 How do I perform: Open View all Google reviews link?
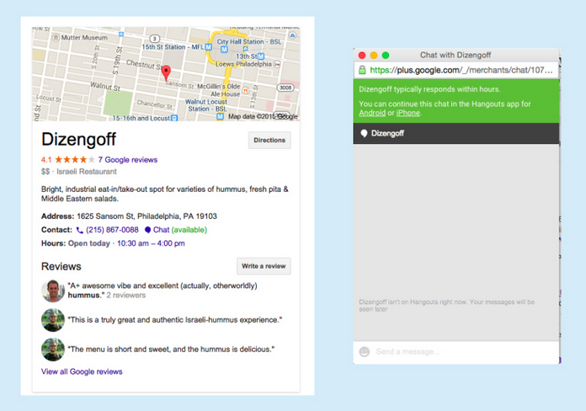pyautogui.click(x=82, y=371)
